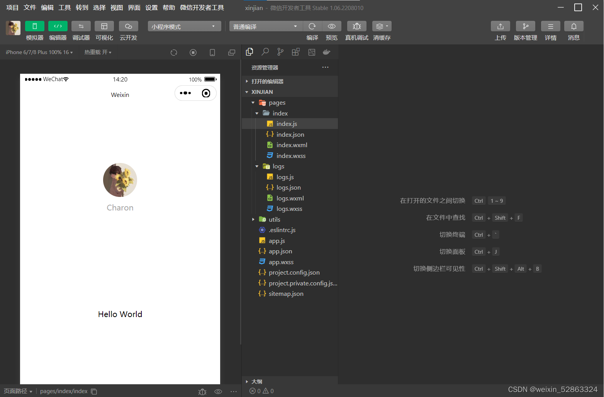Open the Cloud Development button
The height and width of the screenshot is (397, 604).
coord(129,26)
